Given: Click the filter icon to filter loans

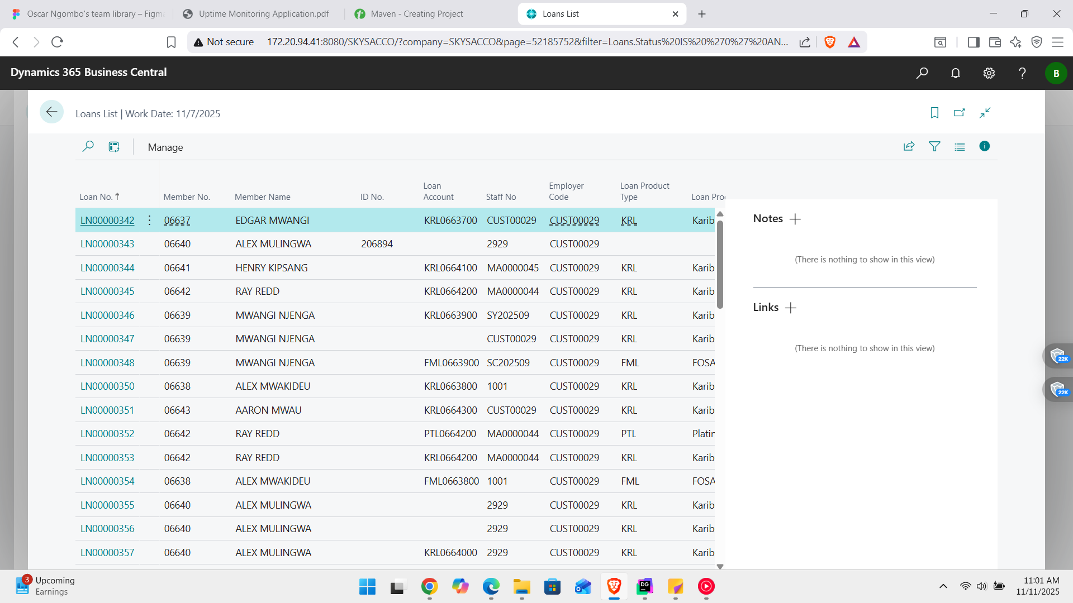Looking at the screenshot, I should tap(935, 146).
